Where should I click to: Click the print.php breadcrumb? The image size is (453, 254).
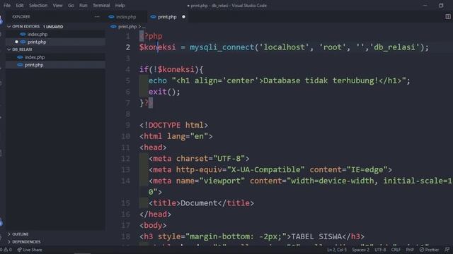(x=127, y=27)
